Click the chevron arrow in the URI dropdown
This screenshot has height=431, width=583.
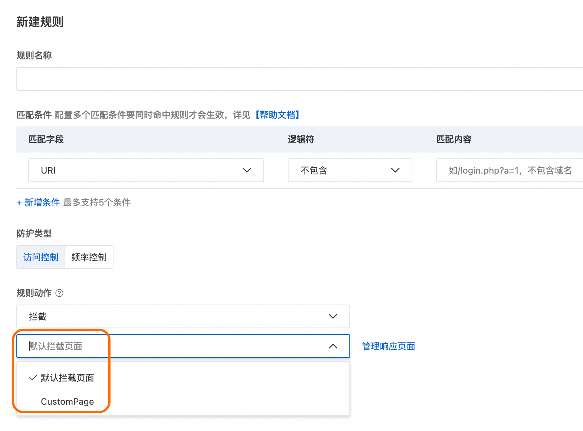pos(247,170)
